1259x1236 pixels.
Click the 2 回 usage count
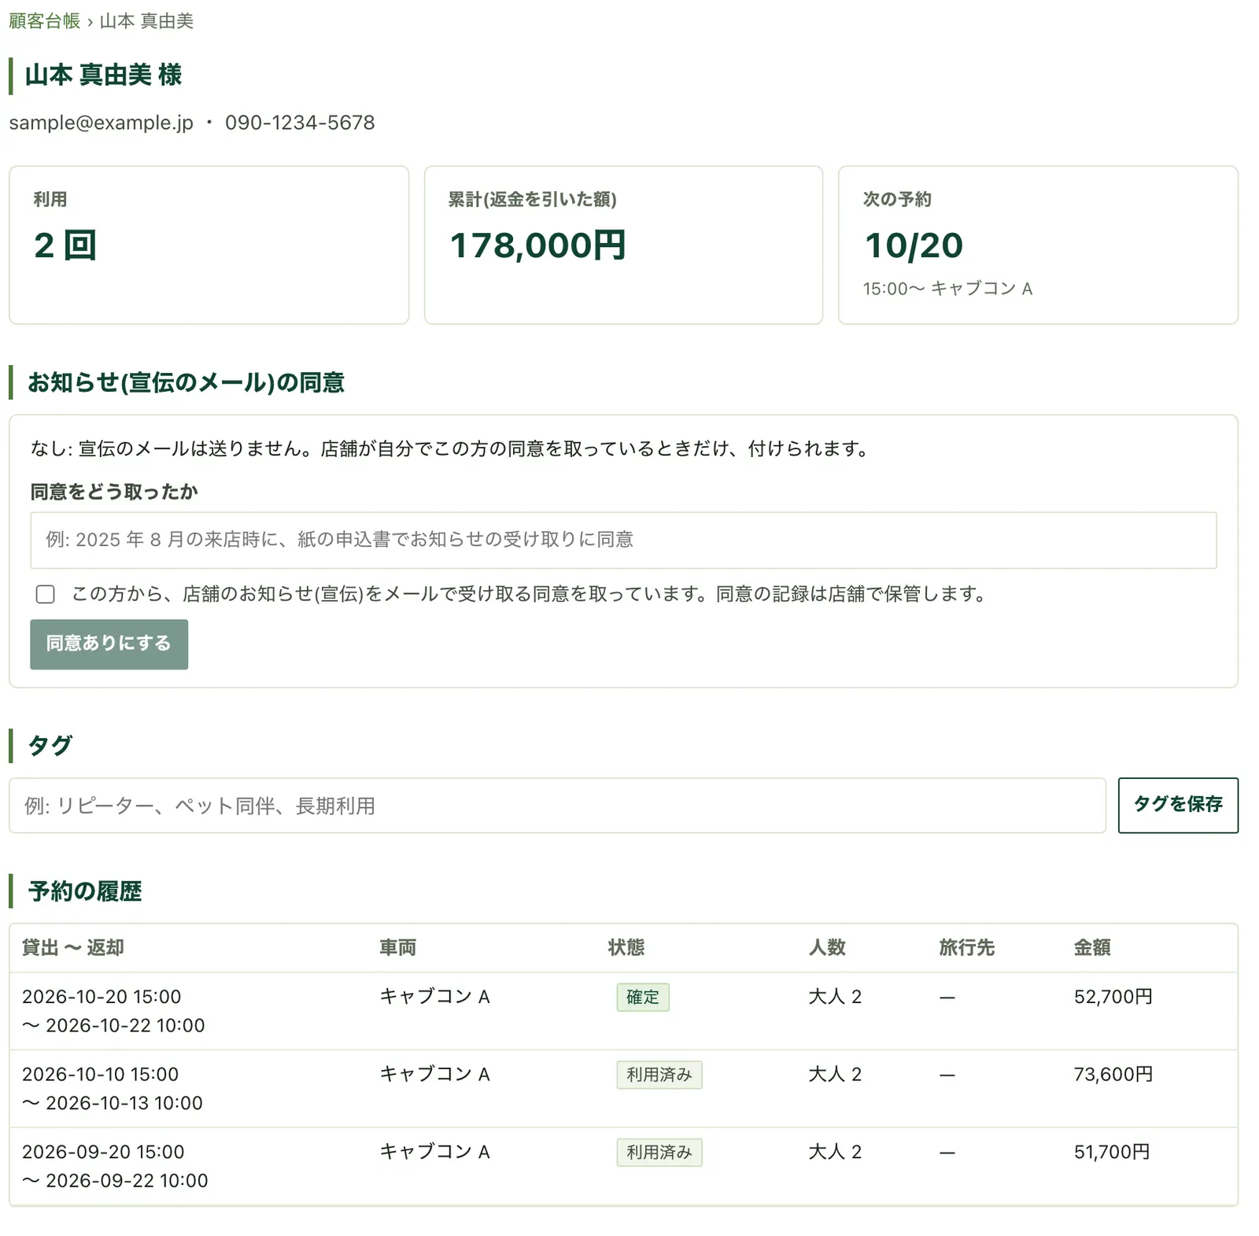click(65, 245)
